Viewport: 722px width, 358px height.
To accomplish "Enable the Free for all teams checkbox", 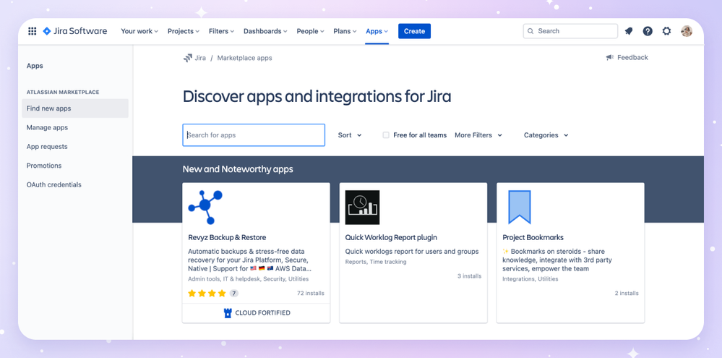I will coord(386,135).
